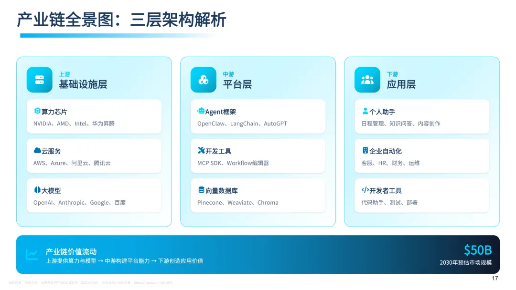Image resolution: width=516 pixels, height=290 pixels.
Task: Click the 中游 label
Action: point(228,74)
